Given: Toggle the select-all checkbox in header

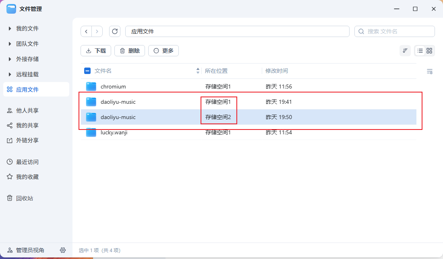Looking at the screenshot, I should [87, 71].
